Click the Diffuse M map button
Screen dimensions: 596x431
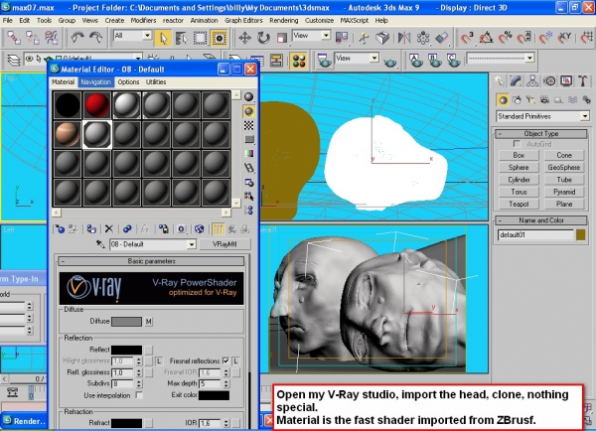[x=149, y=322]
